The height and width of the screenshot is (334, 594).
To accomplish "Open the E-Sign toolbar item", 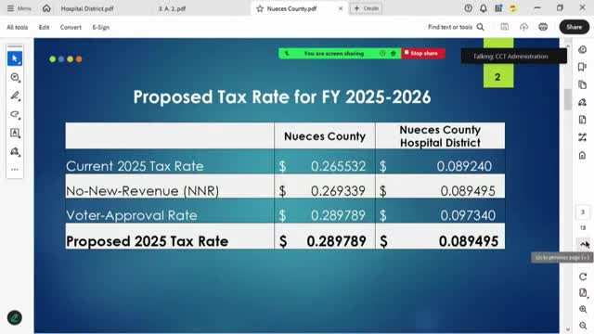I will pos(101,27).
